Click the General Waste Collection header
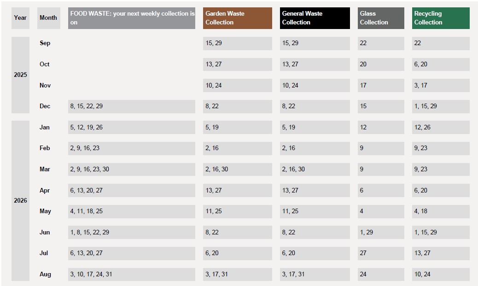Viewport: 478px width, 286px height. pyautogui.click(x=315, y=18)
